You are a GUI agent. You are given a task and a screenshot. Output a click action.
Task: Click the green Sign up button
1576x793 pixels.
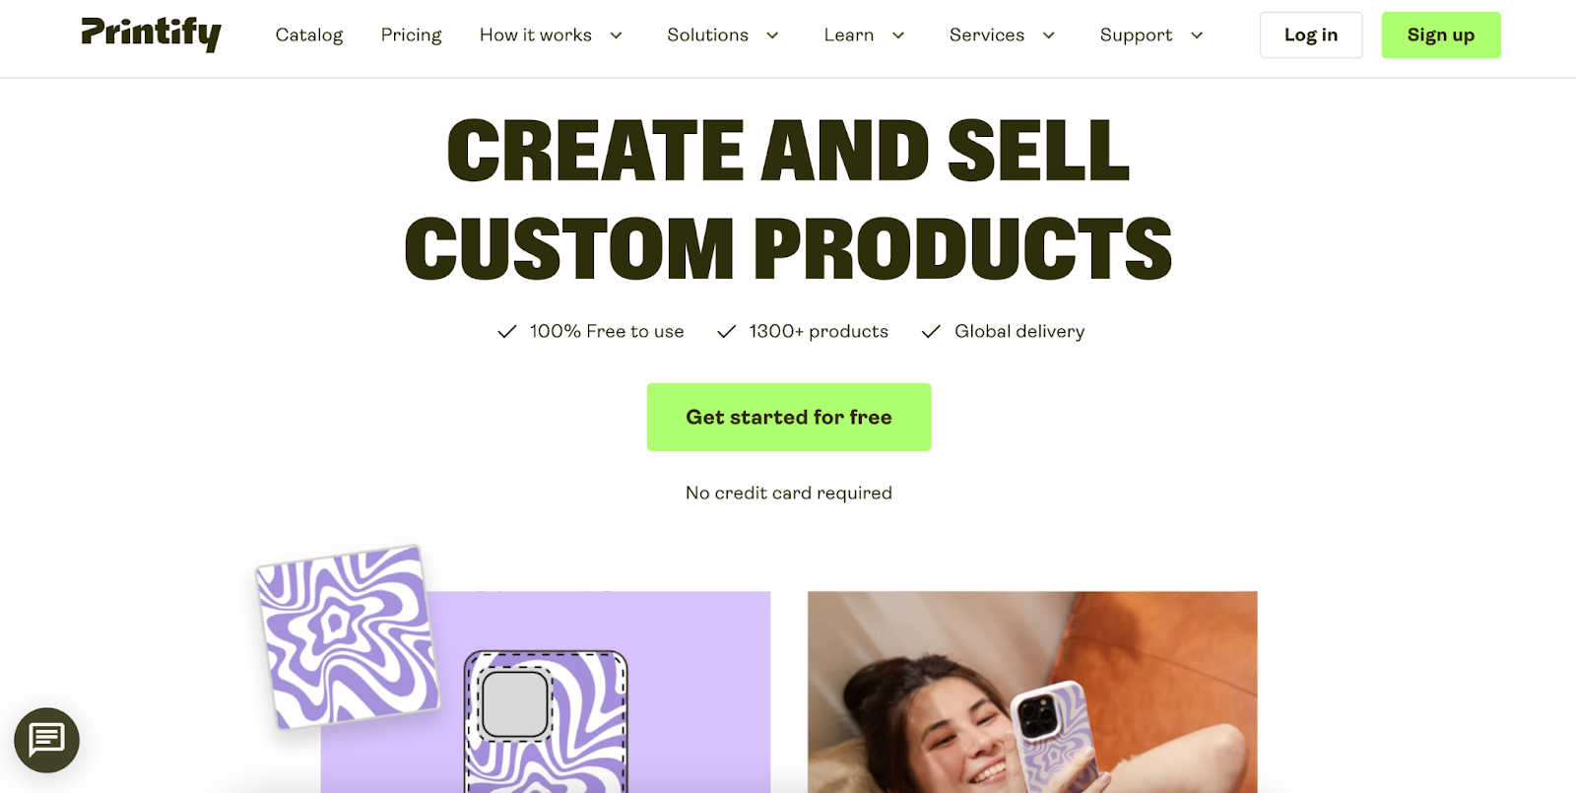1441,35
